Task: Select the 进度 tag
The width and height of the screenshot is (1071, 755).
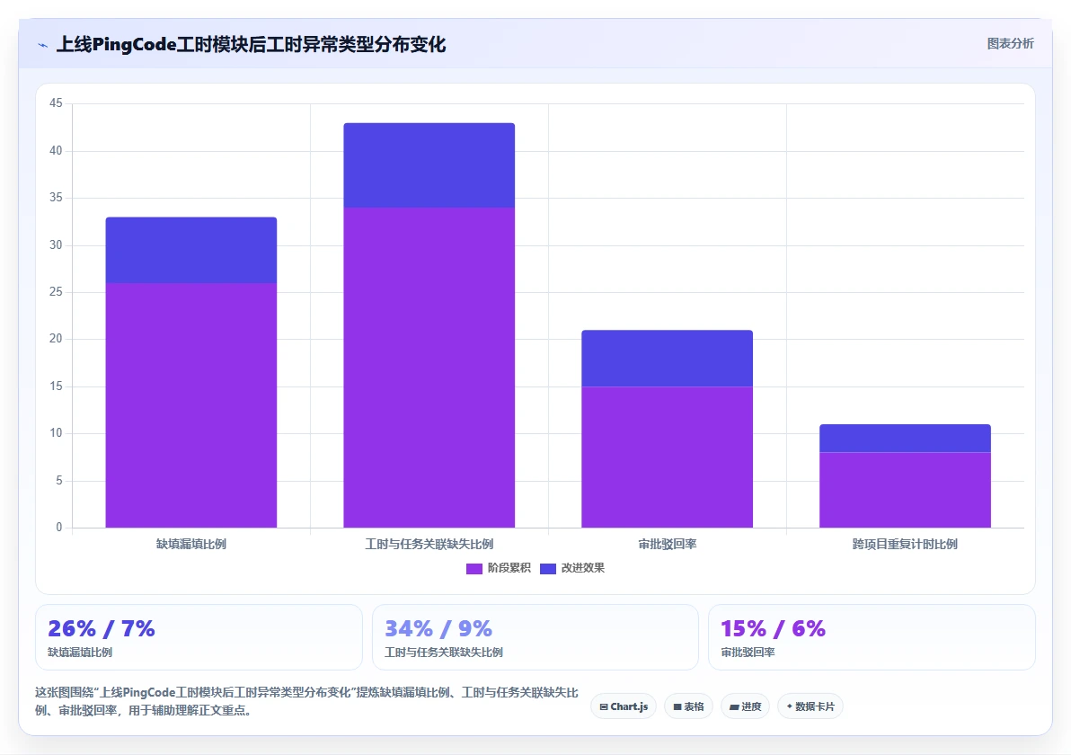Action: pyautogui.click(x=745, y=706)
